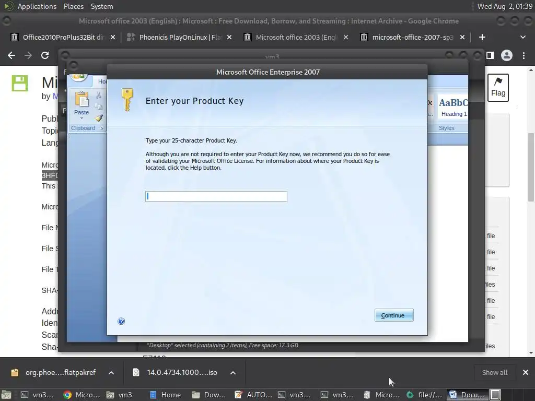Click Chrome's back arrow
This screenshot has width=535, height=401.
click(x=11, y=55)
